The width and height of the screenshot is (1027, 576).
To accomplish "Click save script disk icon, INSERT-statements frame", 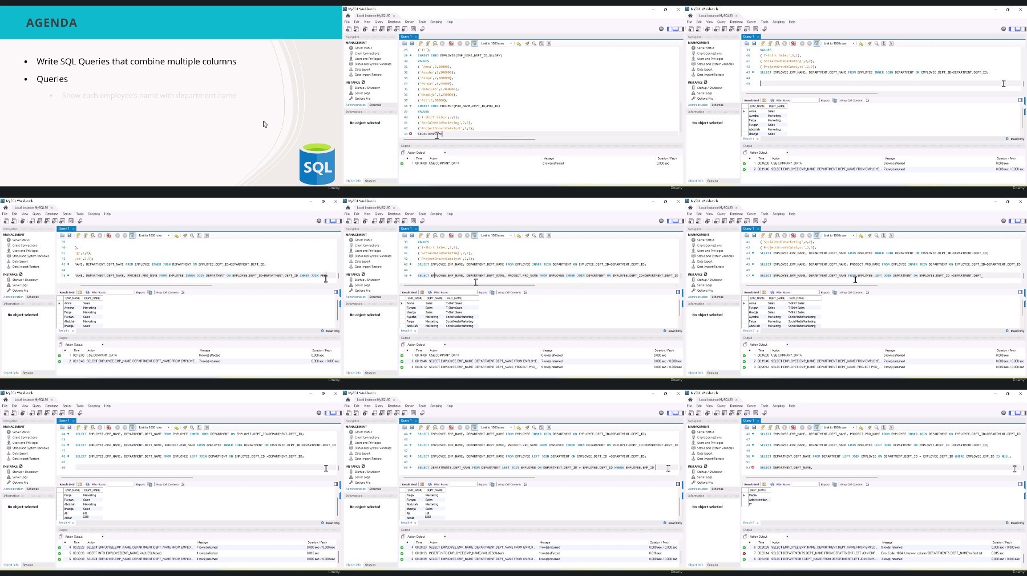I will [411, 43].
